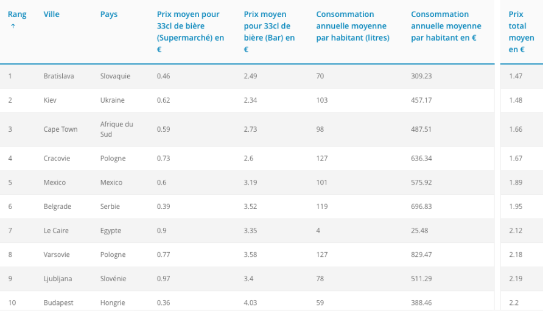Click the Kiev city cell
Image resolution: width=543 pixels, height=311 pixels.
(50, 100)
